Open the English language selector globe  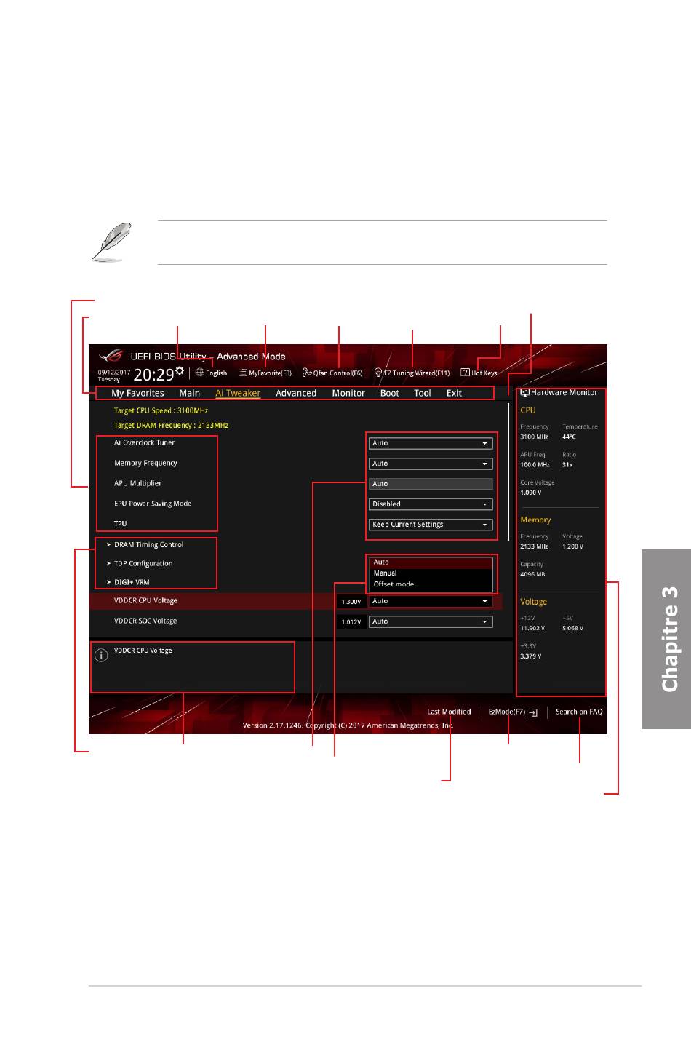pos(199,373)
